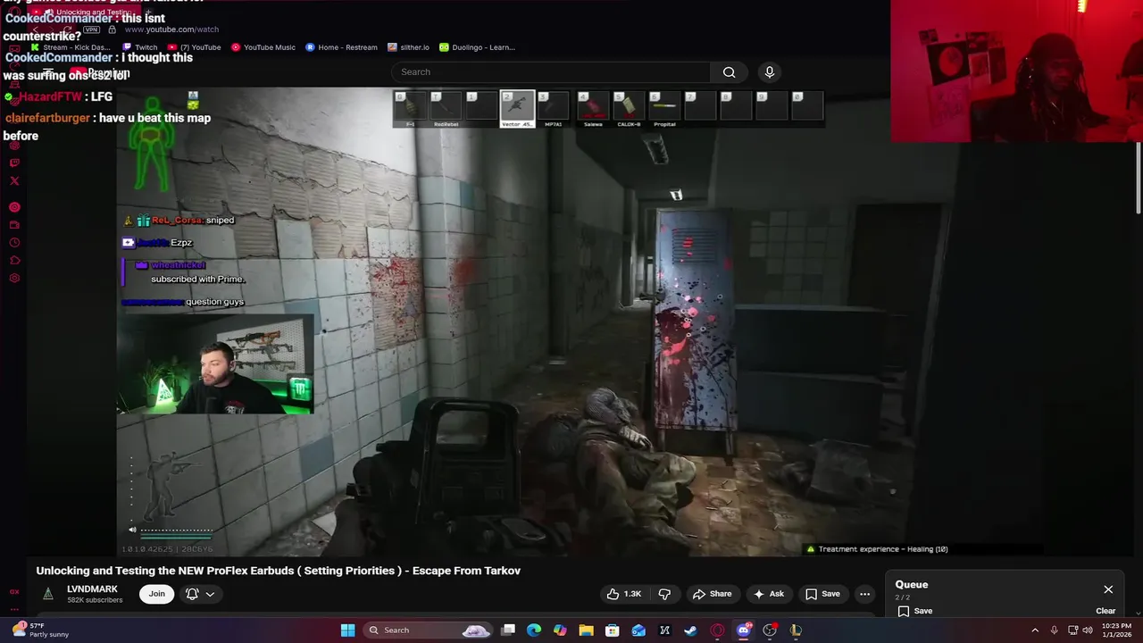The width and height of the screenshot is (1143, 643).
Task: Save video using Save button beside Ask
Action: coord(822,594)
